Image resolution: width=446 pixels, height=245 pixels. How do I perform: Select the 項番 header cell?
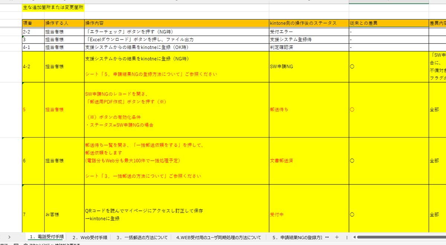pos(33,23)
